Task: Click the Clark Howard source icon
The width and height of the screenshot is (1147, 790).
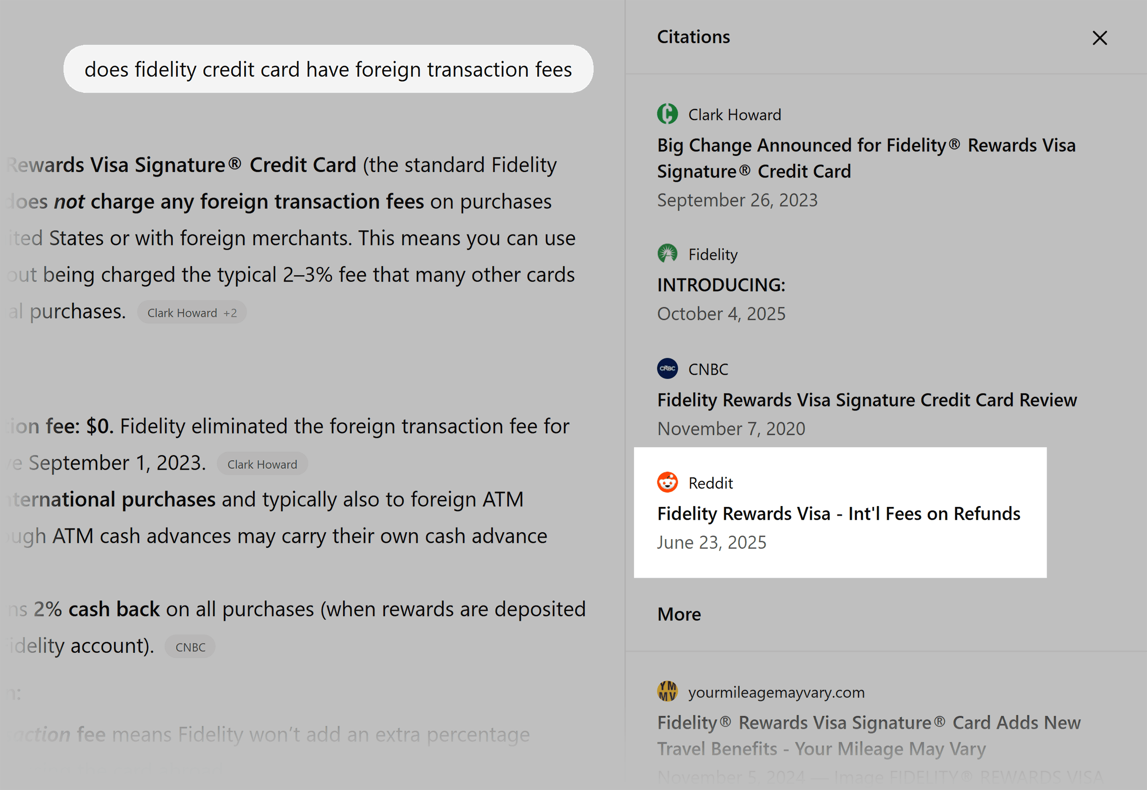Action: [x=668, y=114]
